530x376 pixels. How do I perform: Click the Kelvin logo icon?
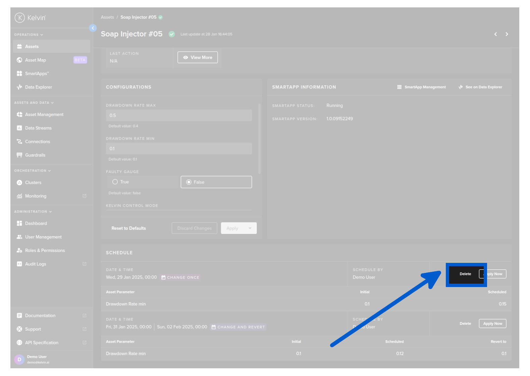pos(20,17)
